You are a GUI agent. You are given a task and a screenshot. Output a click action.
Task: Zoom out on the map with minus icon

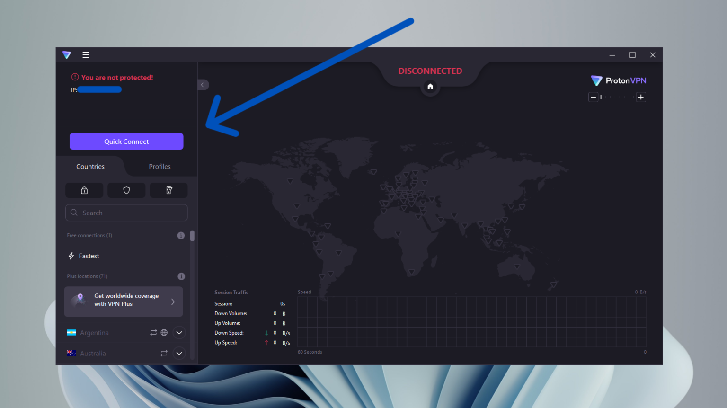593,97
